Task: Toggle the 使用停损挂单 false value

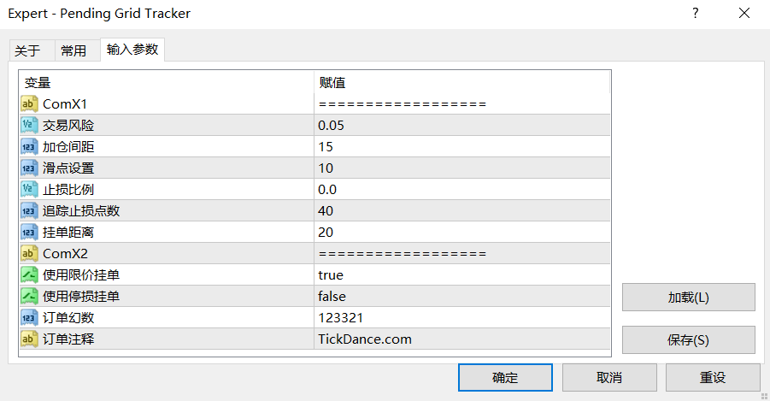Action: pos(332,297)
